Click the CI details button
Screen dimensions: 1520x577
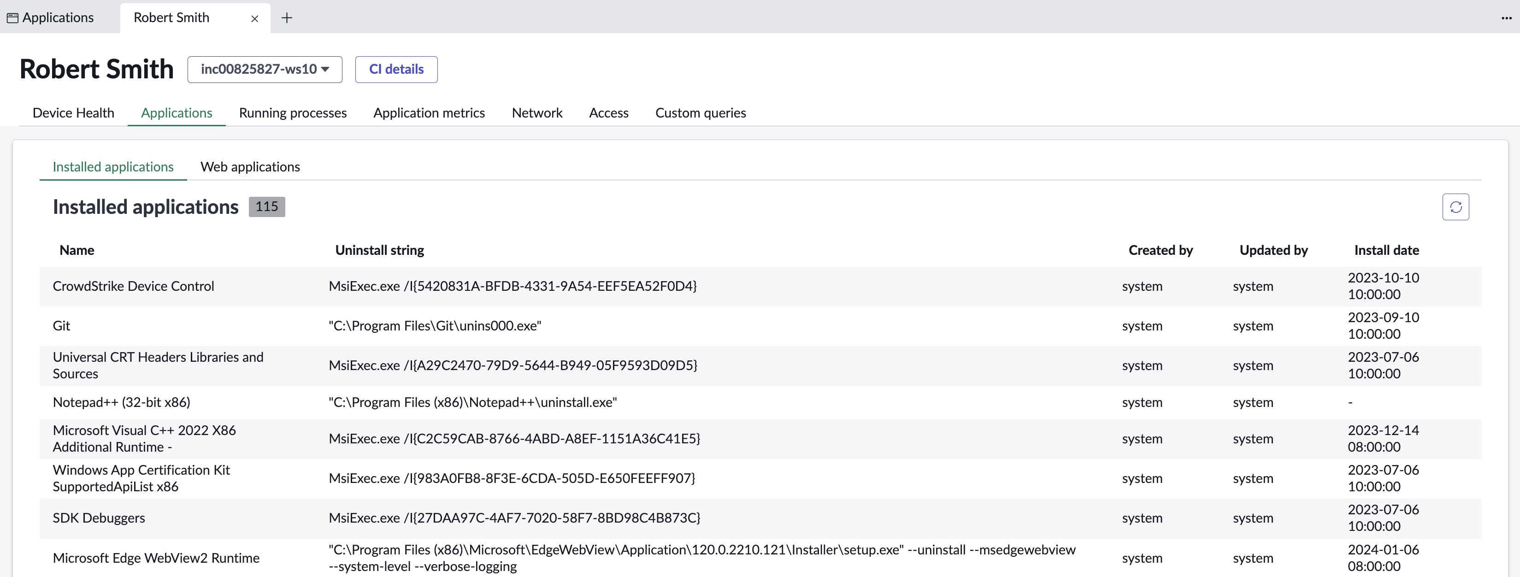click(x=396, y=70)
